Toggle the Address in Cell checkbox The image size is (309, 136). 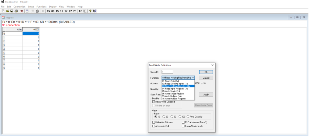click(154, 126)
